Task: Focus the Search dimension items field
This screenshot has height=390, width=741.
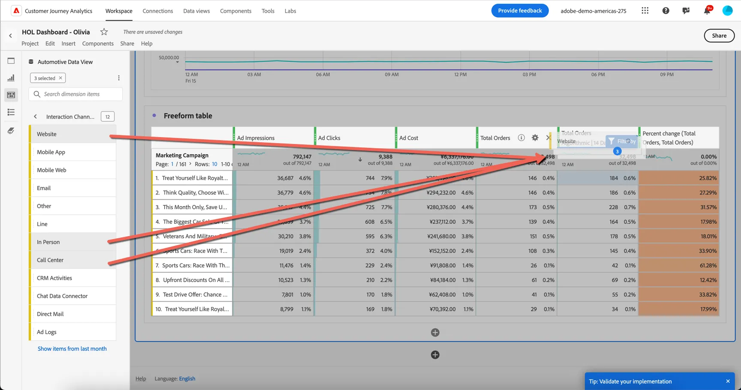Action: click(x=75, y=94)
